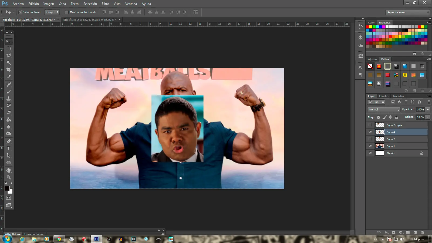Screen dimensions: 432x243
Task: Open Character panel icon
Action: pyautogui.click(x=360, y=67)
